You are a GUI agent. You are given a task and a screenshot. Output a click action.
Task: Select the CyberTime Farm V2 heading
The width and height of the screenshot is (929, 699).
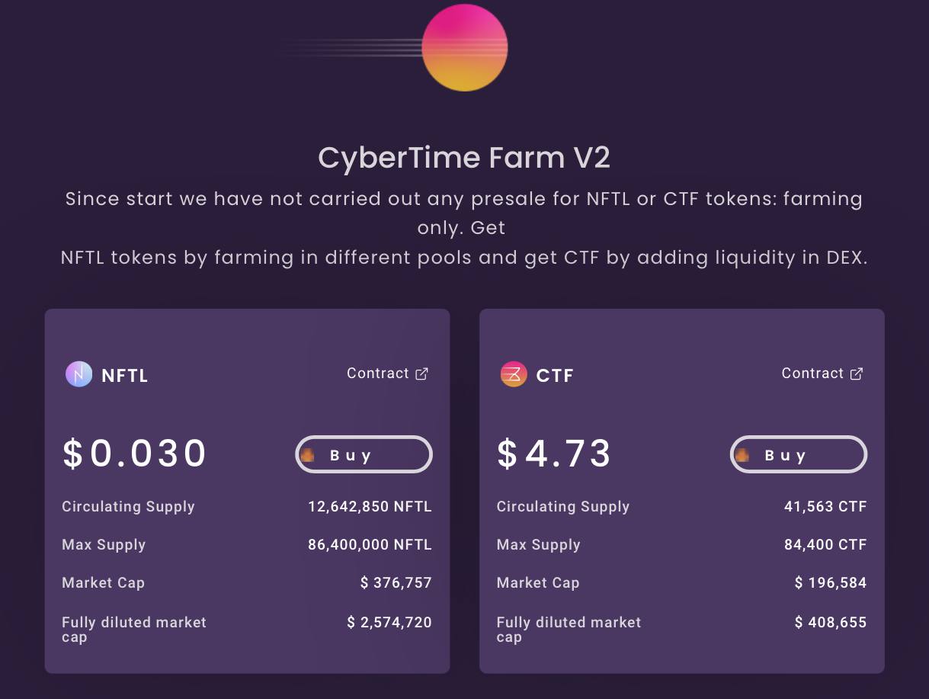point(464,158)
